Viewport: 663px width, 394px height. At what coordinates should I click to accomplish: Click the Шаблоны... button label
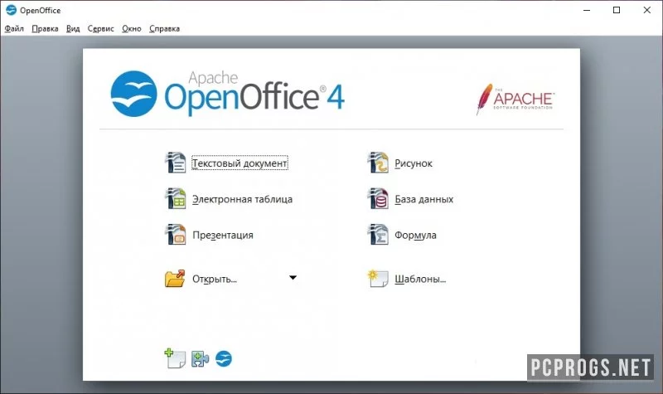click(420, 279)
